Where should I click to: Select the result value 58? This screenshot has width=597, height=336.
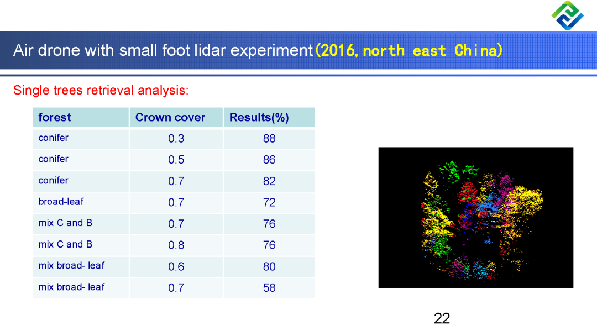pyautogui.click(x=269, y=288)
